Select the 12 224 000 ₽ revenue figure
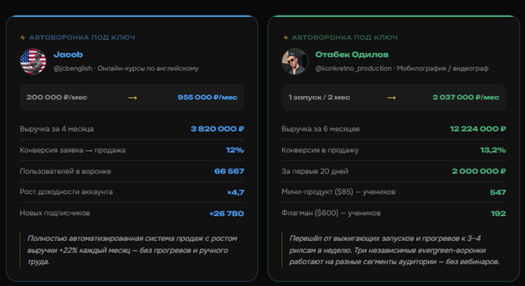Image resolution: width=525 pixels, height=286 pixels. [x=478, y=129]
